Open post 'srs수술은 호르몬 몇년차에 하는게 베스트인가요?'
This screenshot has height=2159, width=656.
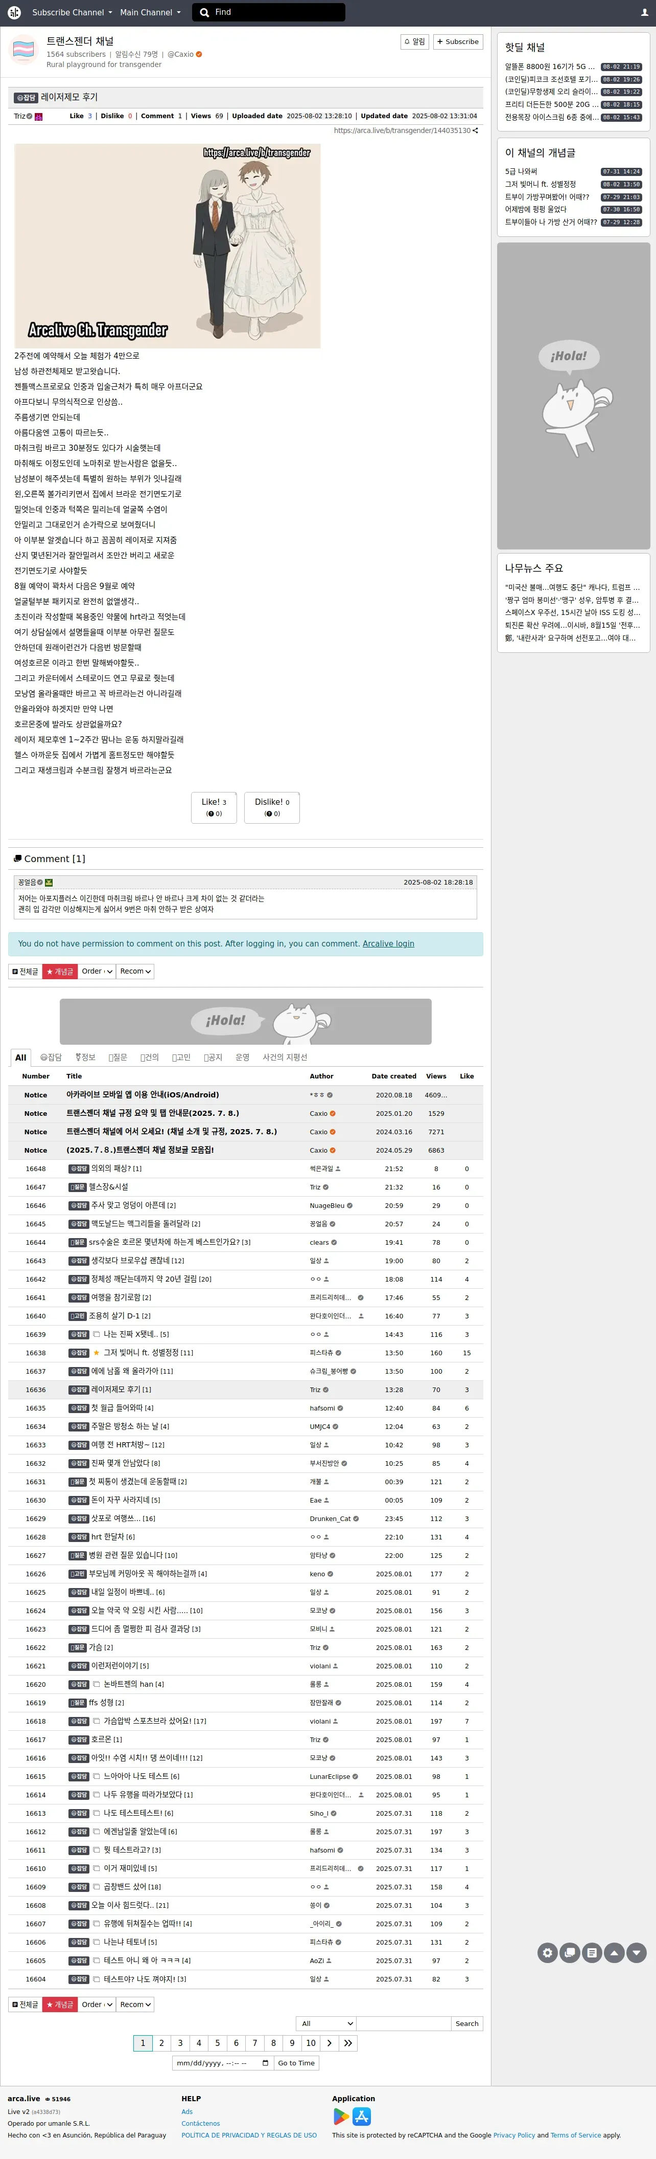click(x=164, y=1242)
